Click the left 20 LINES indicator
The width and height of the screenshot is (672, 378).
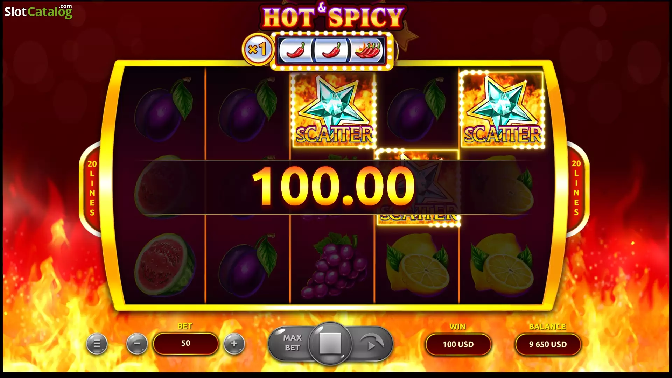coord(92,188)
